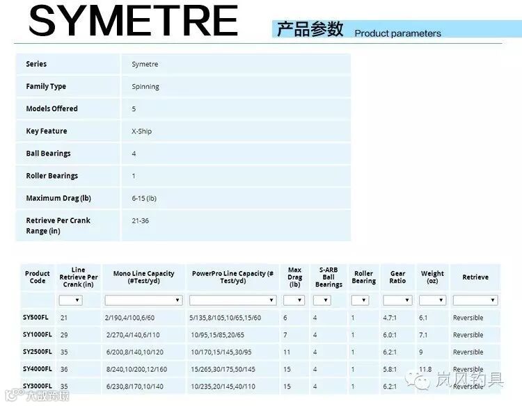Image resolution: width=522 pixels, height=406 pixels.
Task: Click the Ball Bearings label
Action: [48, 153]
